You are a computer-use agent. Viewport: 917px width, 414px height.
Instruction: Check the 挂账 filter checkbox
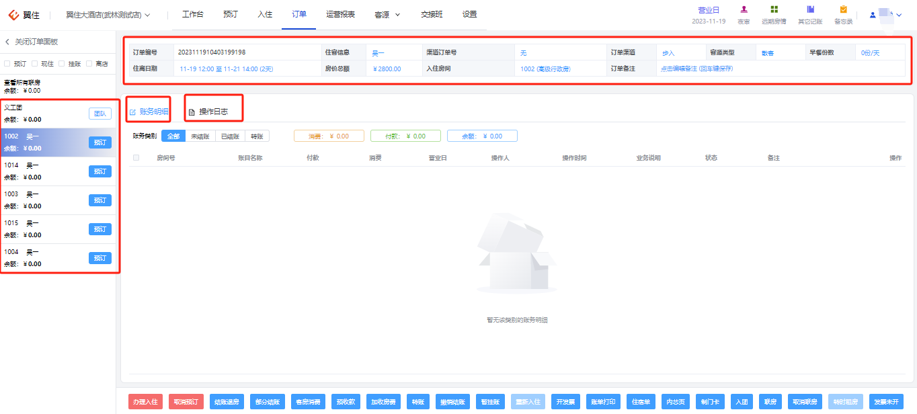[x=62, y=64]
